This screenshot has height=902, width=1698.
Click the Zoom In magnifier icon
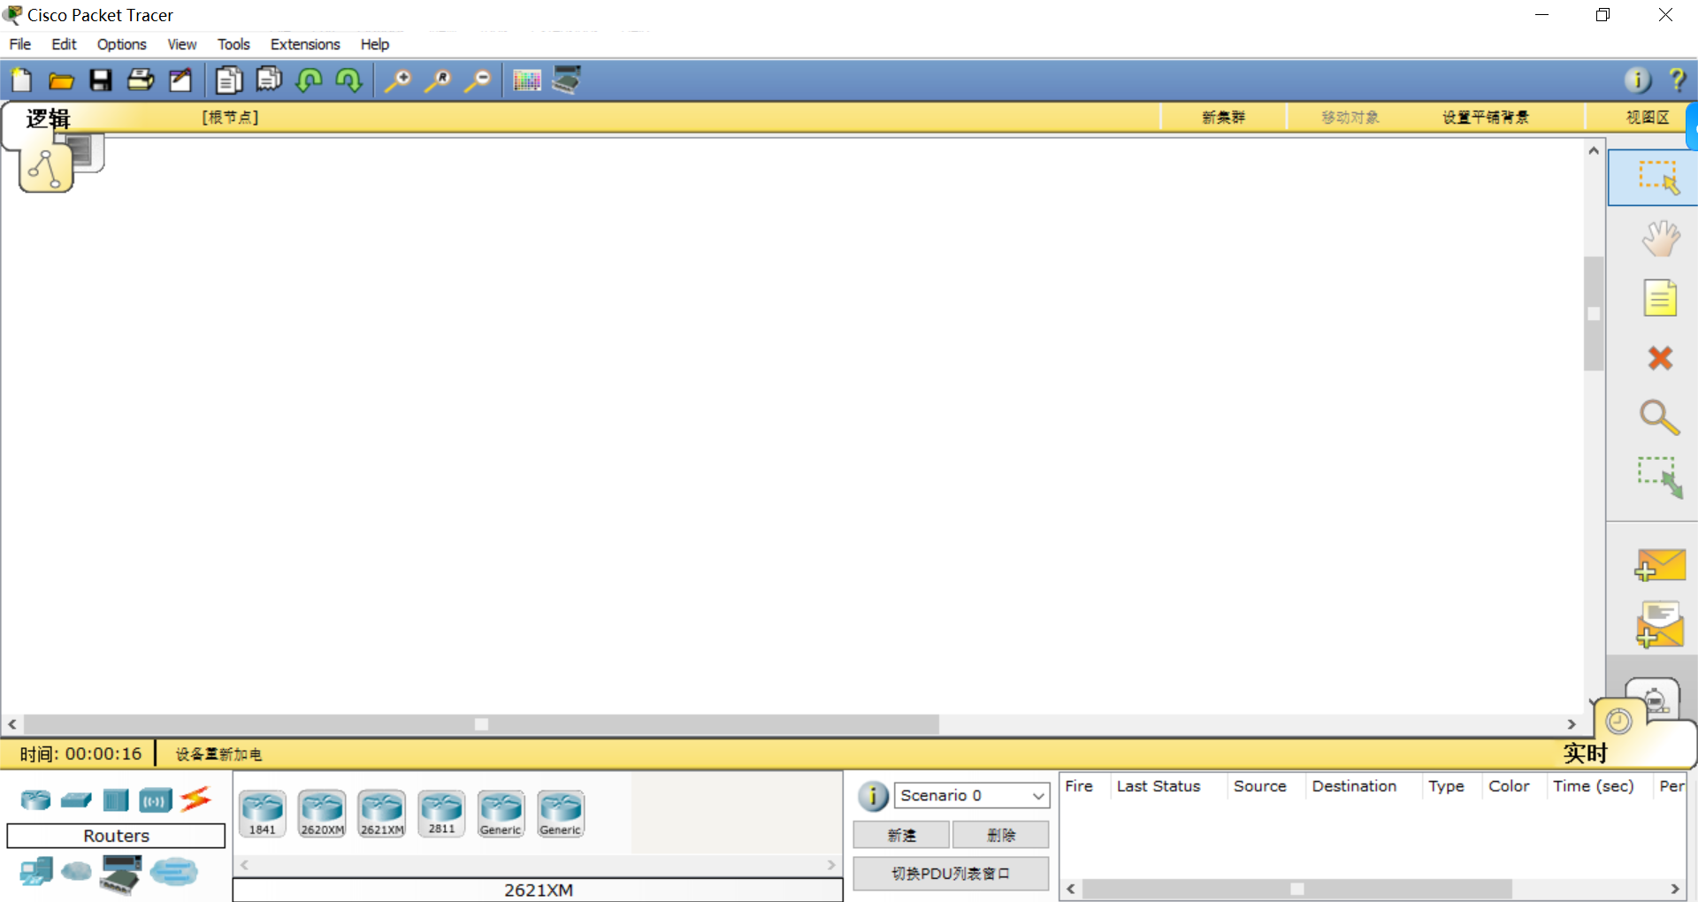pos(398,80)
